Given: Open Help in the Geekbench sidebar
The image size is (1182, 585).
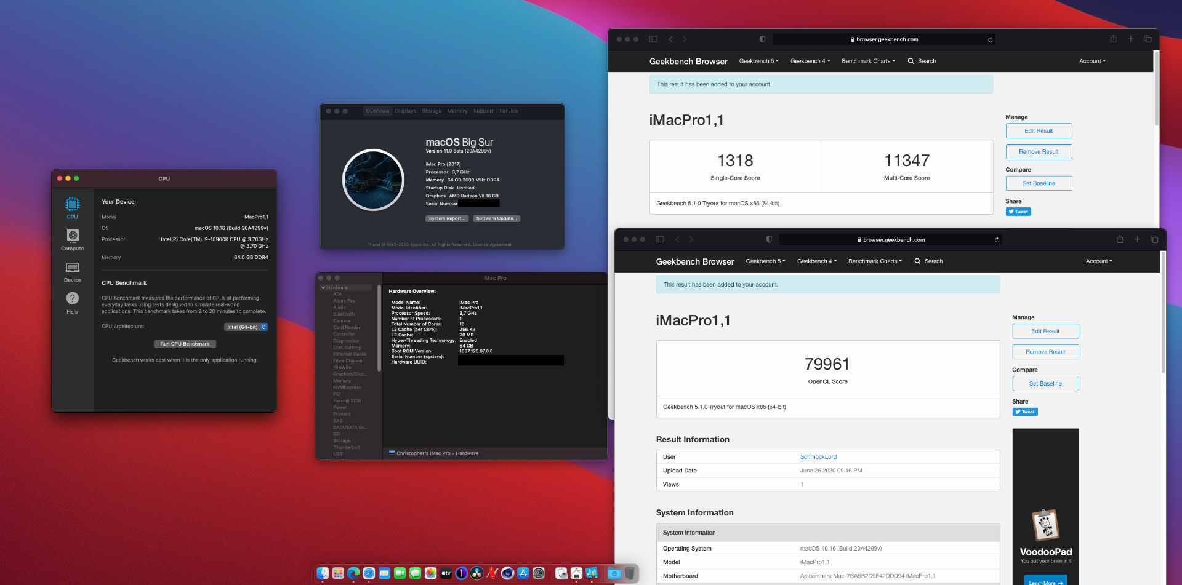Looking at the screenshot, I should point(73,303).
